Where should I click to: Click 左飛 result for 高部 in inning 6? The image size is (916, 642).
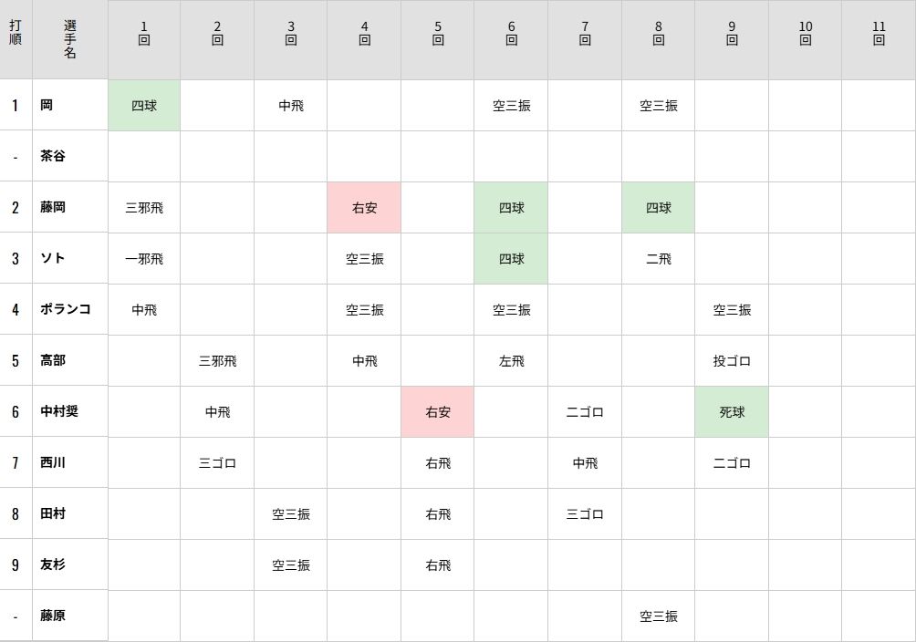(x=511, y=361)
